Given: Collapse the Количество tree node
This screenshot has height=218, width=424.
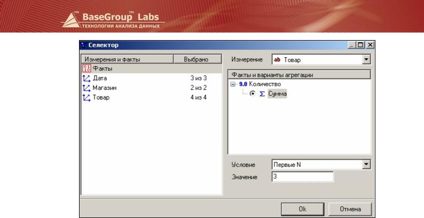Looking at the screenshot, I should [x=232, y=84].
